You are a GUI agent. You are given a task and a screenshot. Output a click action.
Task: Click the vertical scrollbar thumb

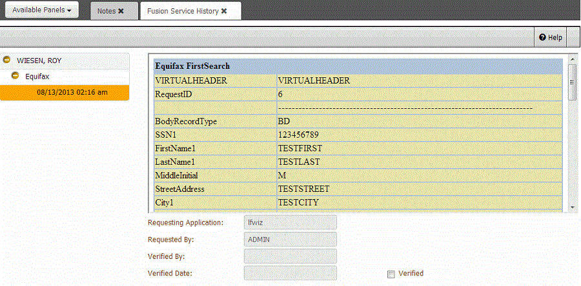click(x=572, y=82)
